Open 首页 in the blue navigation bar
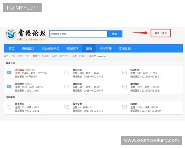 (x=11, y=48)
